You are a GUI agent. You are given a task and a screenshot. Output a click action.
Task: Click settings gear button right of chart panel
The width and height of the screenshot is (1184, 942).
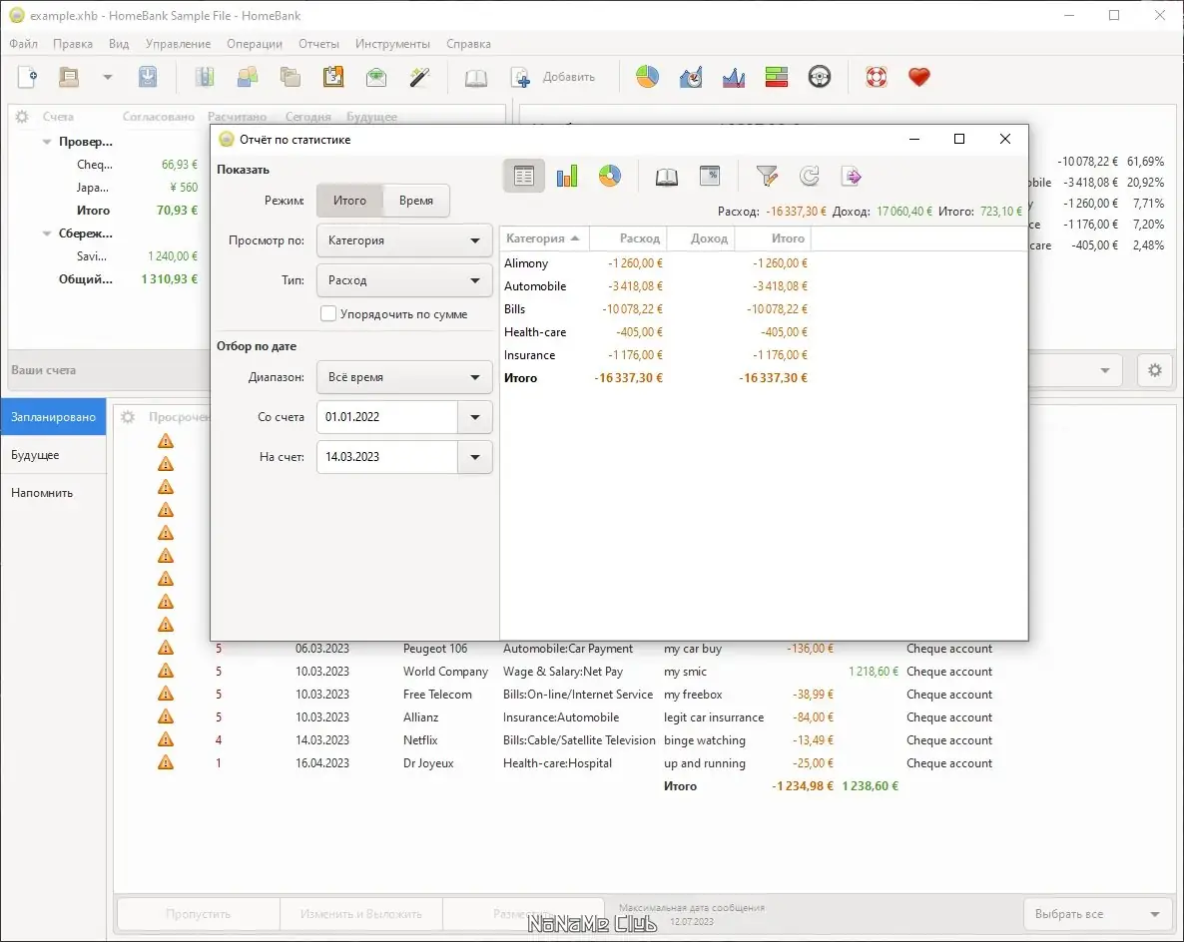point(1155,370)
